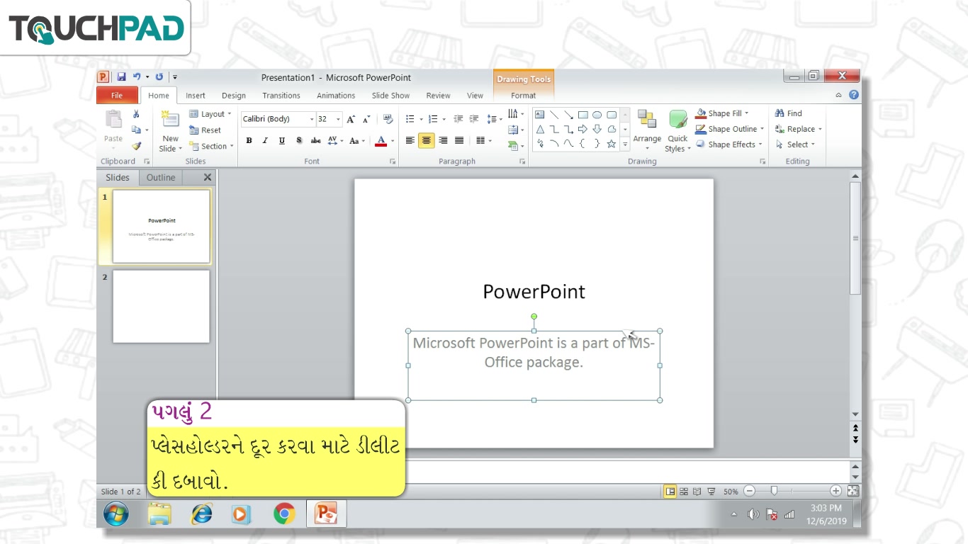The width and height of the screenshot is (968, 544).
Task: Click the Decrease Font Size icon
Action: (366, 119)
